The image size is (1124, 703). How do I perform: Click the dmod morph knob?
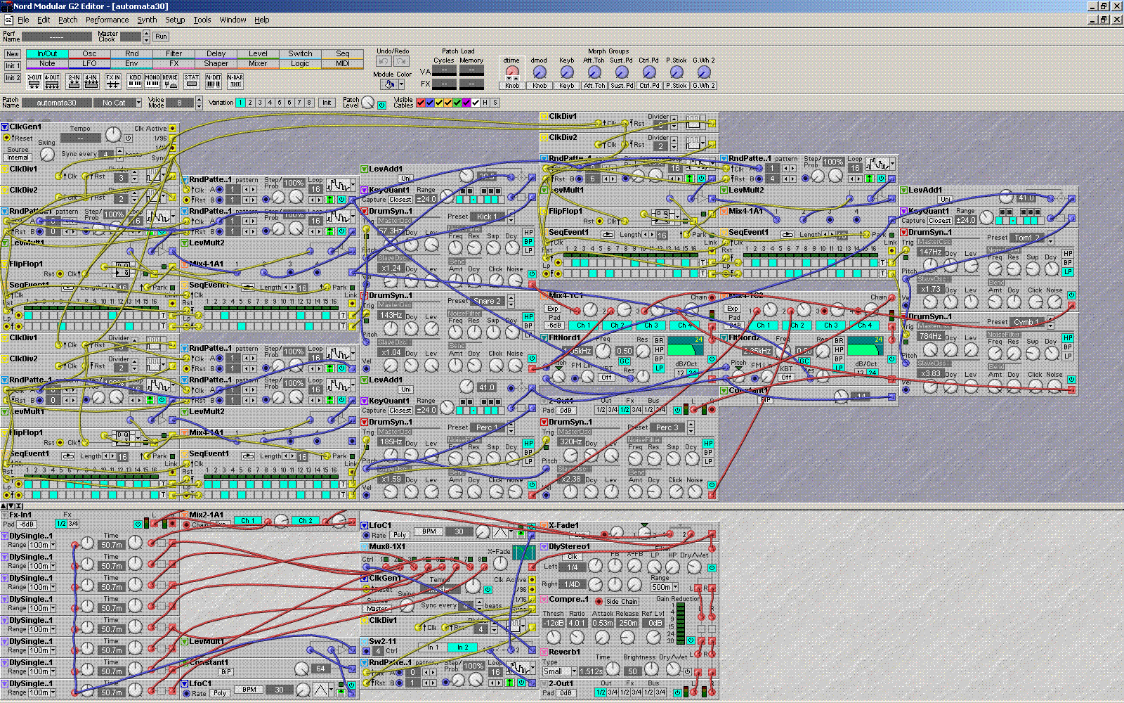[540, 72]
